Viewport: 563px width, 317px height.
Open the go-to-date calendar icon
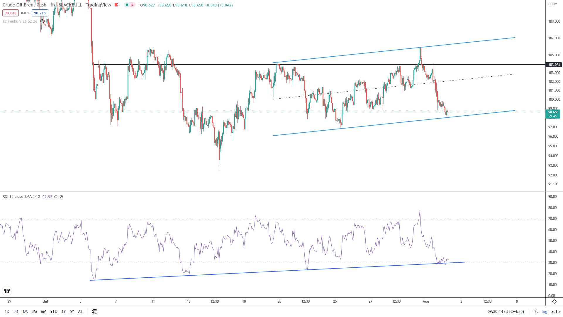(x=94, y=311)
